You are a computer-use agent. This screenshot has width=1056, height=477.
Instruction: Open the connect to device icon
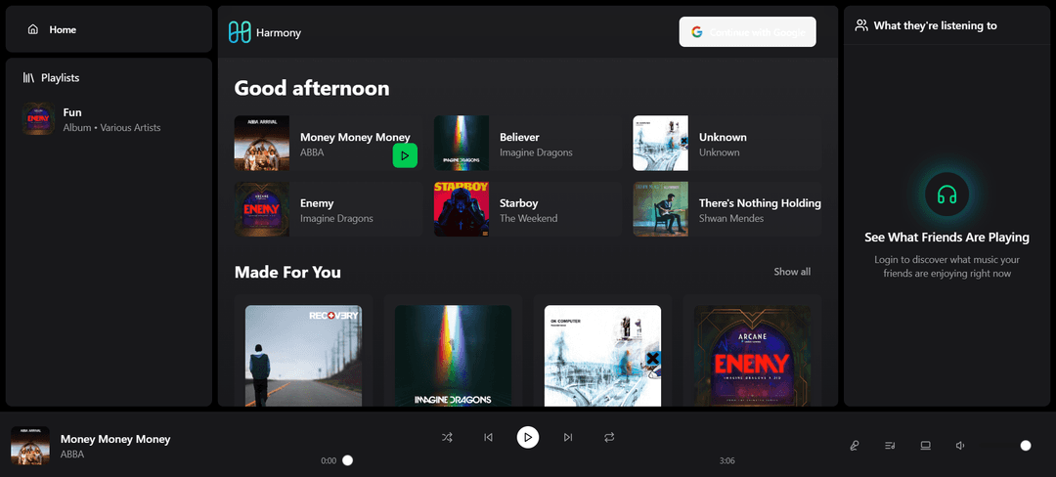[925, 446]
